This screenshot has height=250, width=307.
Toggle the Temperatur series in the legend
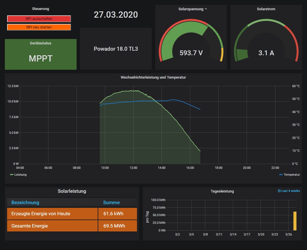coord(292,175)
